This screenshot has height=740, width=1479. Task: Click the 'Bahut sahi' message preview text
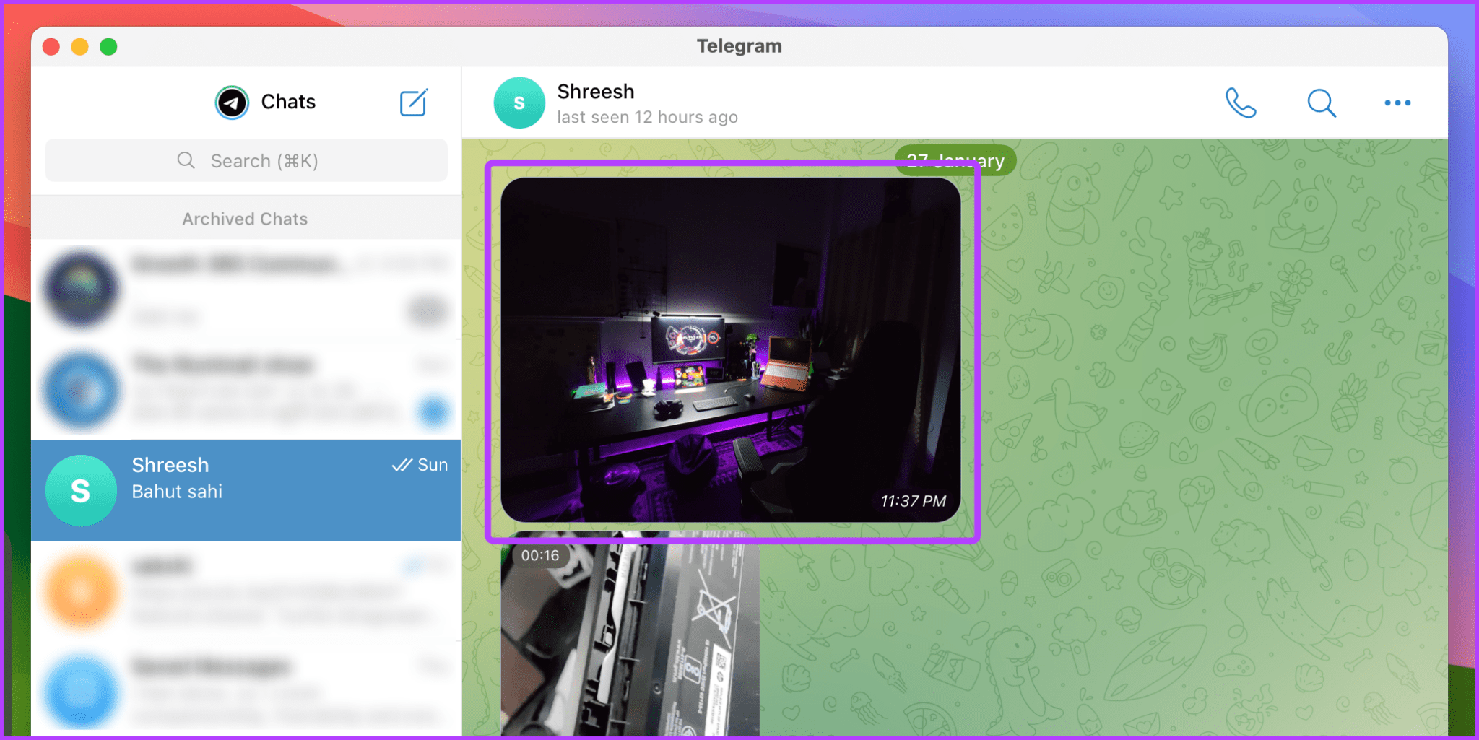(x=176, y=492)
